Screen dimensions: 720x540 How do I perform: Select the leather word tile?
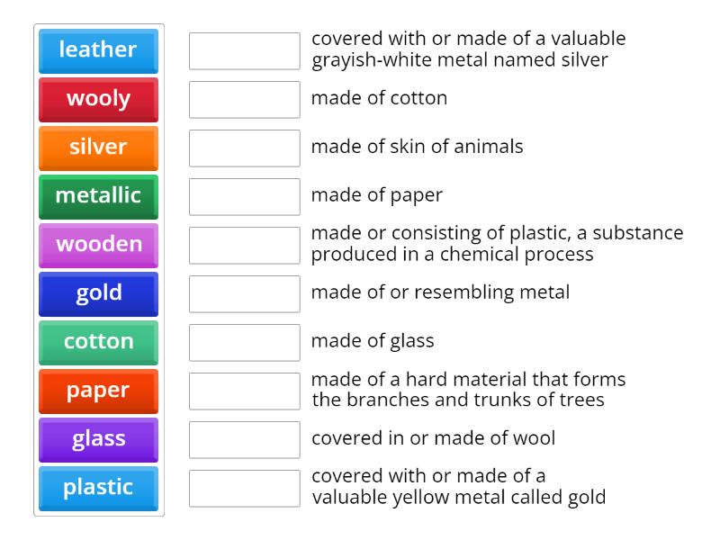click(99, 51)
